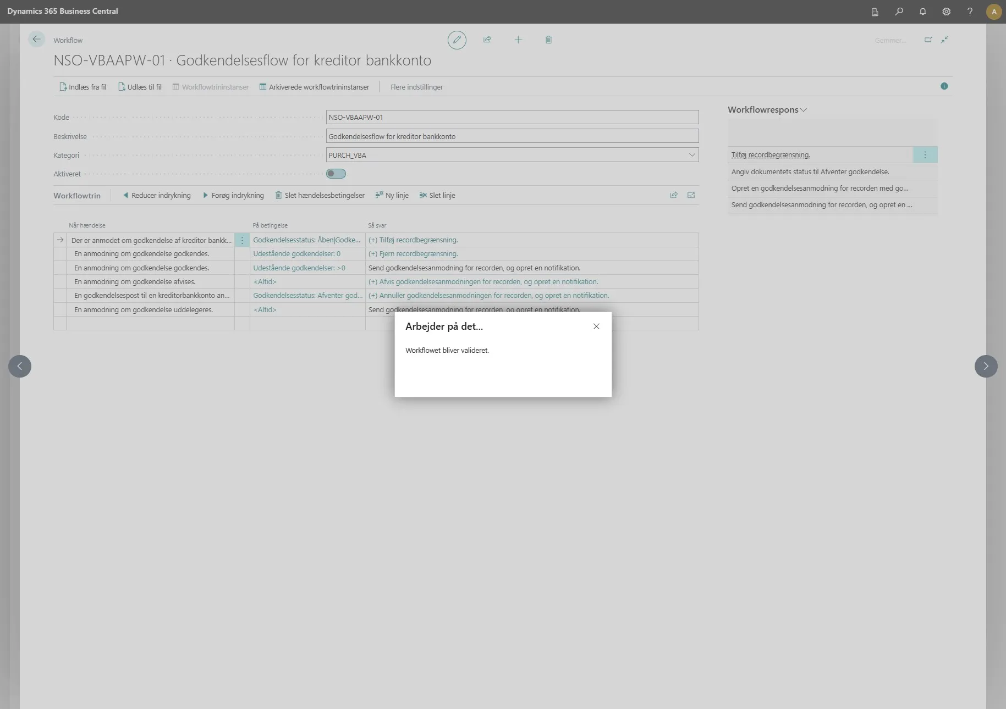Viewport: 1006px width, 709px height.
Task: Click Dynamics 365 Business Central title
Action: pyautogui.click(x=63, y=11)
